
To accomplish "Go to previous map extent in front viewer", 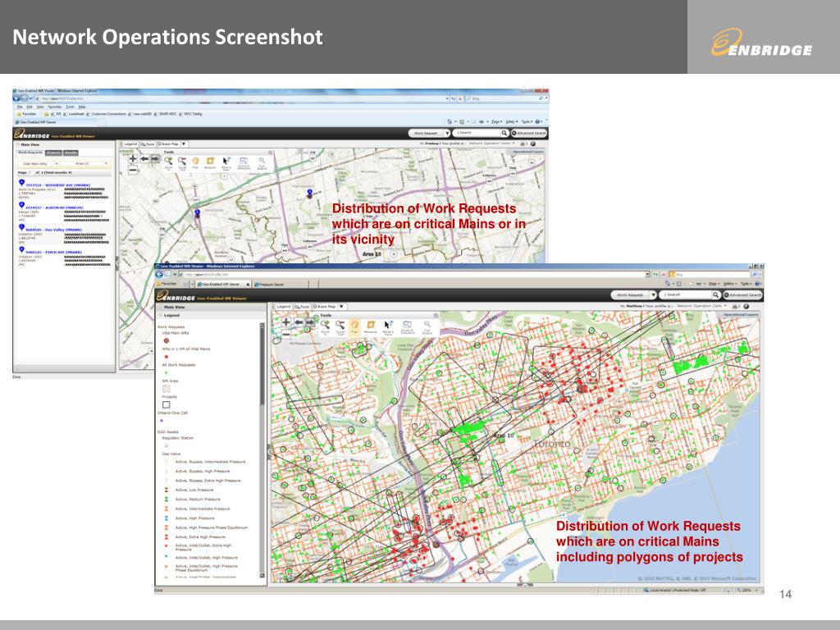I will (299, 322).
